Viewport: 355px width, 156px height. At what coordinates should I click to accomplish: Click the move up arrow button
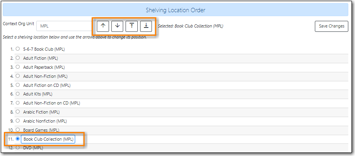tap(103, 26)
